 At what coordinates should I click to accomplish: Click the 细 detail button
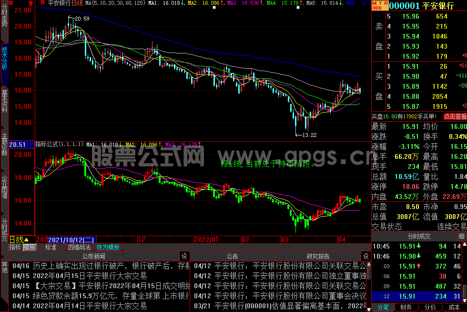pos(462,237)
